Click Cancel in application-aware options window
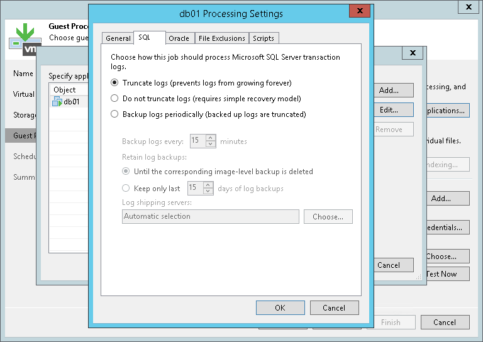Screen dimensions: 483x342 [x=393, y=265]
